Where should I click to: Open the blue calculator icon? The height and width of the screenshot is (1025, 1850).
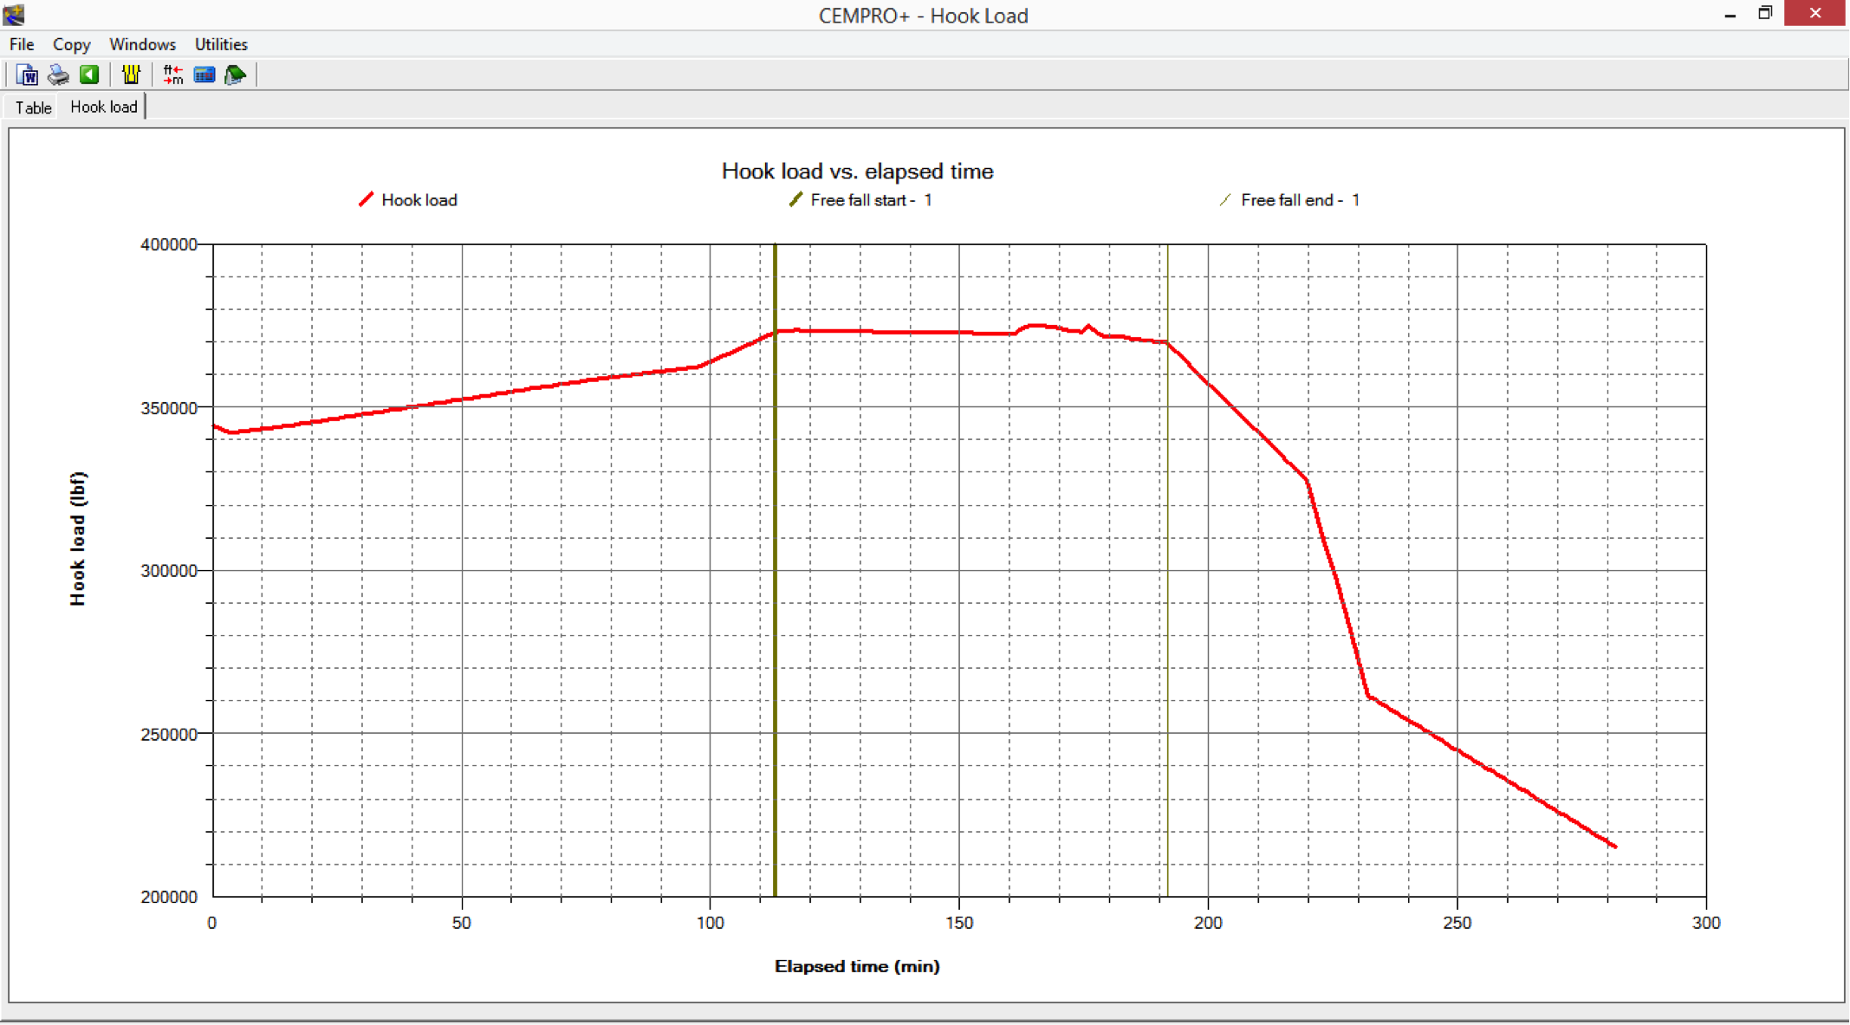[204, 75]
